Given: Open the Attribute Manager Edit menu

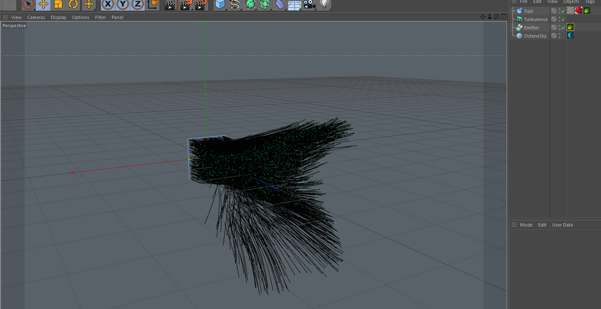Looking at the screenshot, I should 542,225.
